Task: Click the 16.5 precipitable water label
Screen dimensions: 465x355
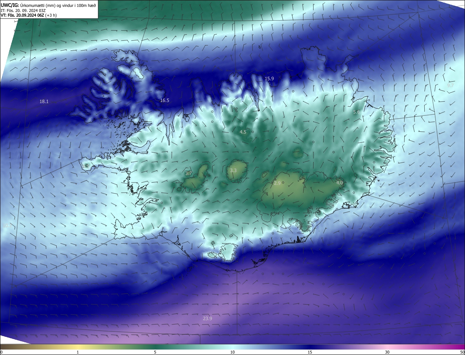Action: [165, 100]
